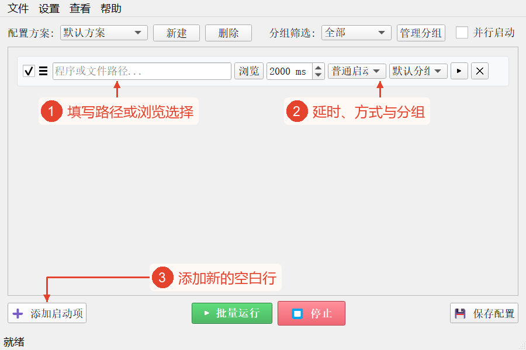
Task: Click the window resize grip corner
Action: tap(522, 346)
